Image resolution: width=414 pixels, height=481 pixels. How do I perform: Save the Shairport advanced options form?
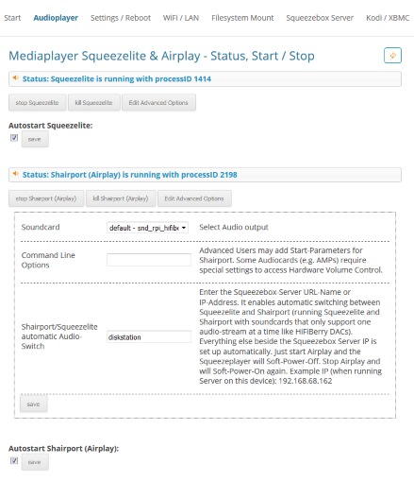(33, 404)
